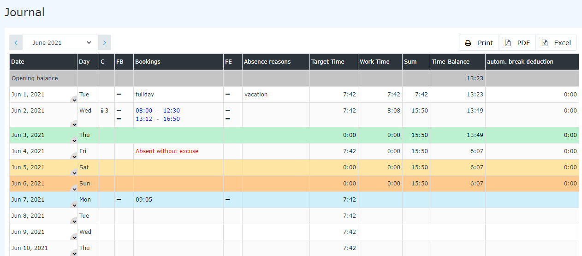Click the Print button

pos(479,43)
